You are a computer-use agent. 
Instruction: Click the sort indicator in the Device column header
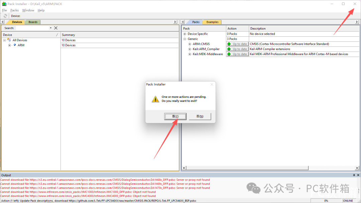[57, 35]
